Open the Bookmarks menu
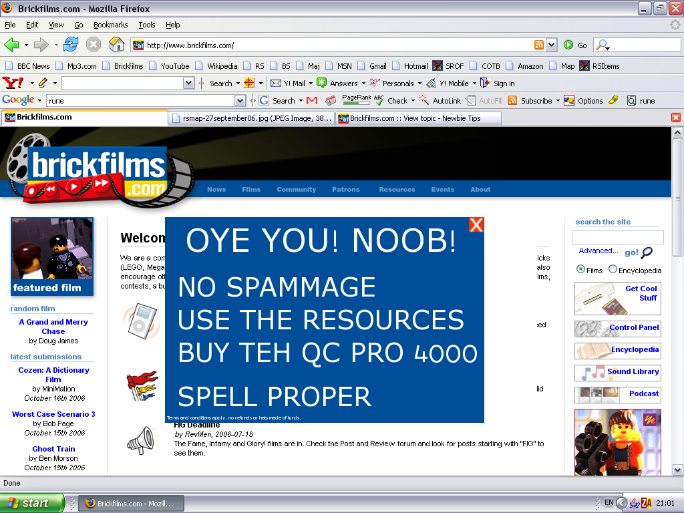The width and height of the screenshot is (684, 513). click(x=111, y=25)
